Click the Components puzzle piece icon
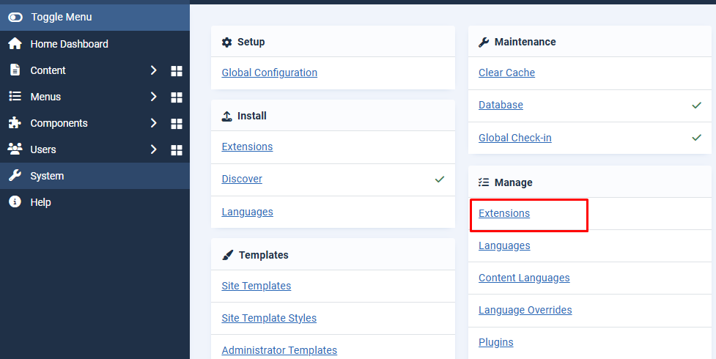The width and height of the screenshot is (716, 359). coord(15,123)
